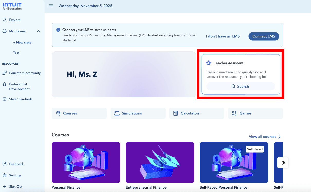Select the Educator Community icon
311x192 pixels.
click(x=4, y=73)
